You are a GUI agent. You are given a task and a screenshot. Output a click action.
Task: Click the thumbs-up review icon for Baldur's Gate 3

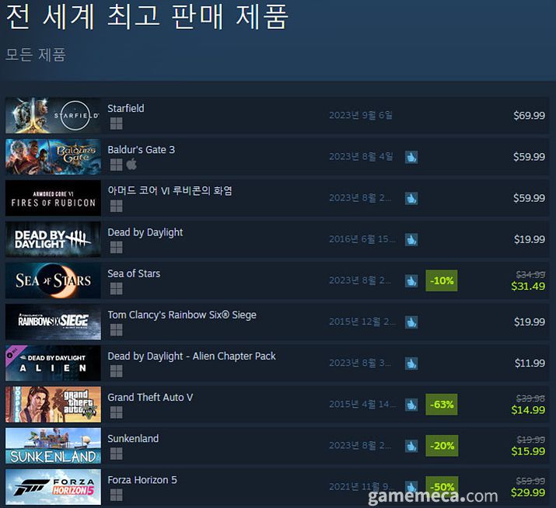[411, 157]
